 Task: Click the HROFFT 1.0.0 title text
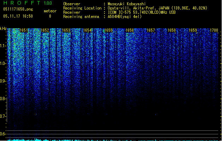[x=28, y=3]
